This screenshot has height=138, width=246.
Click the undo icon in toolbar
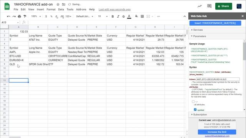(8, 16)
